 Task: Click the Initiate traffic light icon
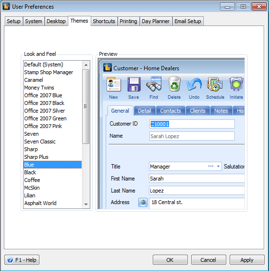click(x=236, y=84)
